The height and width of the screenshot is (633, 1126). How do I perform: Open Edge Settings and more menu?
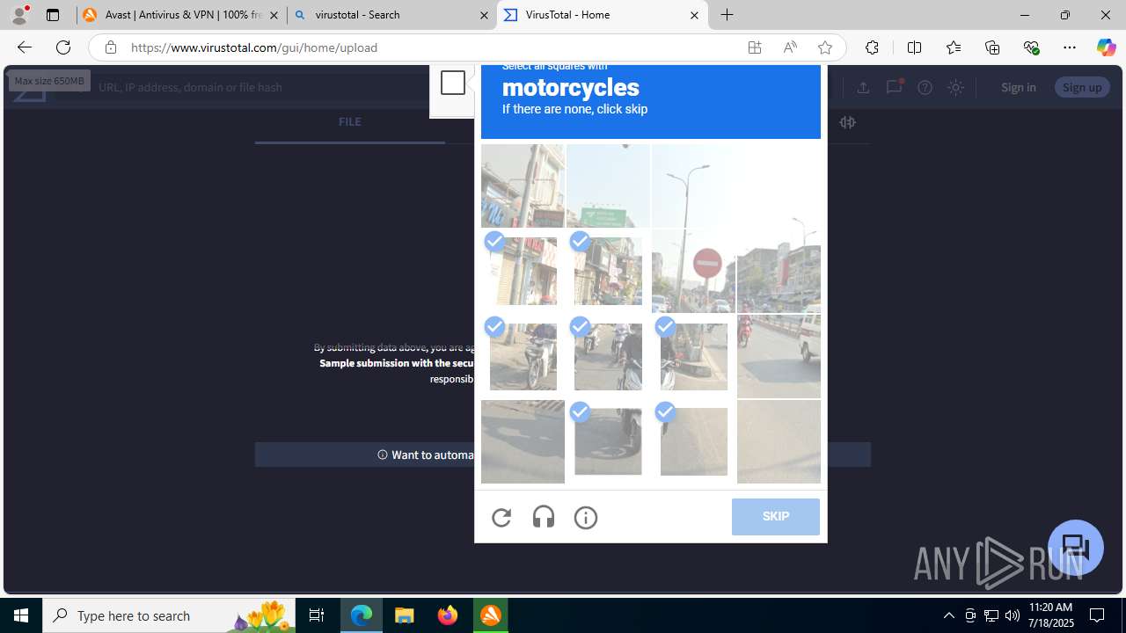[x=1070, y=47]
